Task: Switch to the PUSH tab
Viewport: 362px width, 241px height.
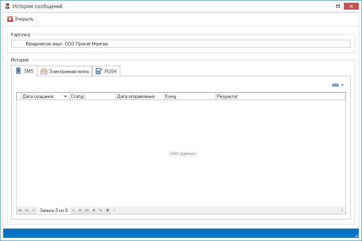Action: (x=106, y=71)
